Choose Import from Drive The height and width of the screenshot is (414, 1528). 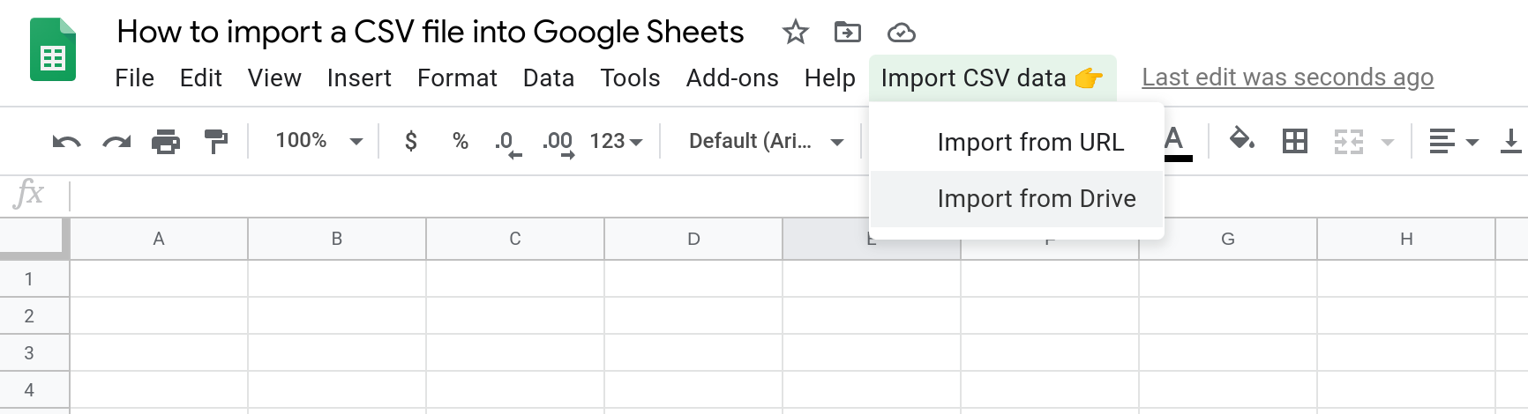tap(1016, 199)
